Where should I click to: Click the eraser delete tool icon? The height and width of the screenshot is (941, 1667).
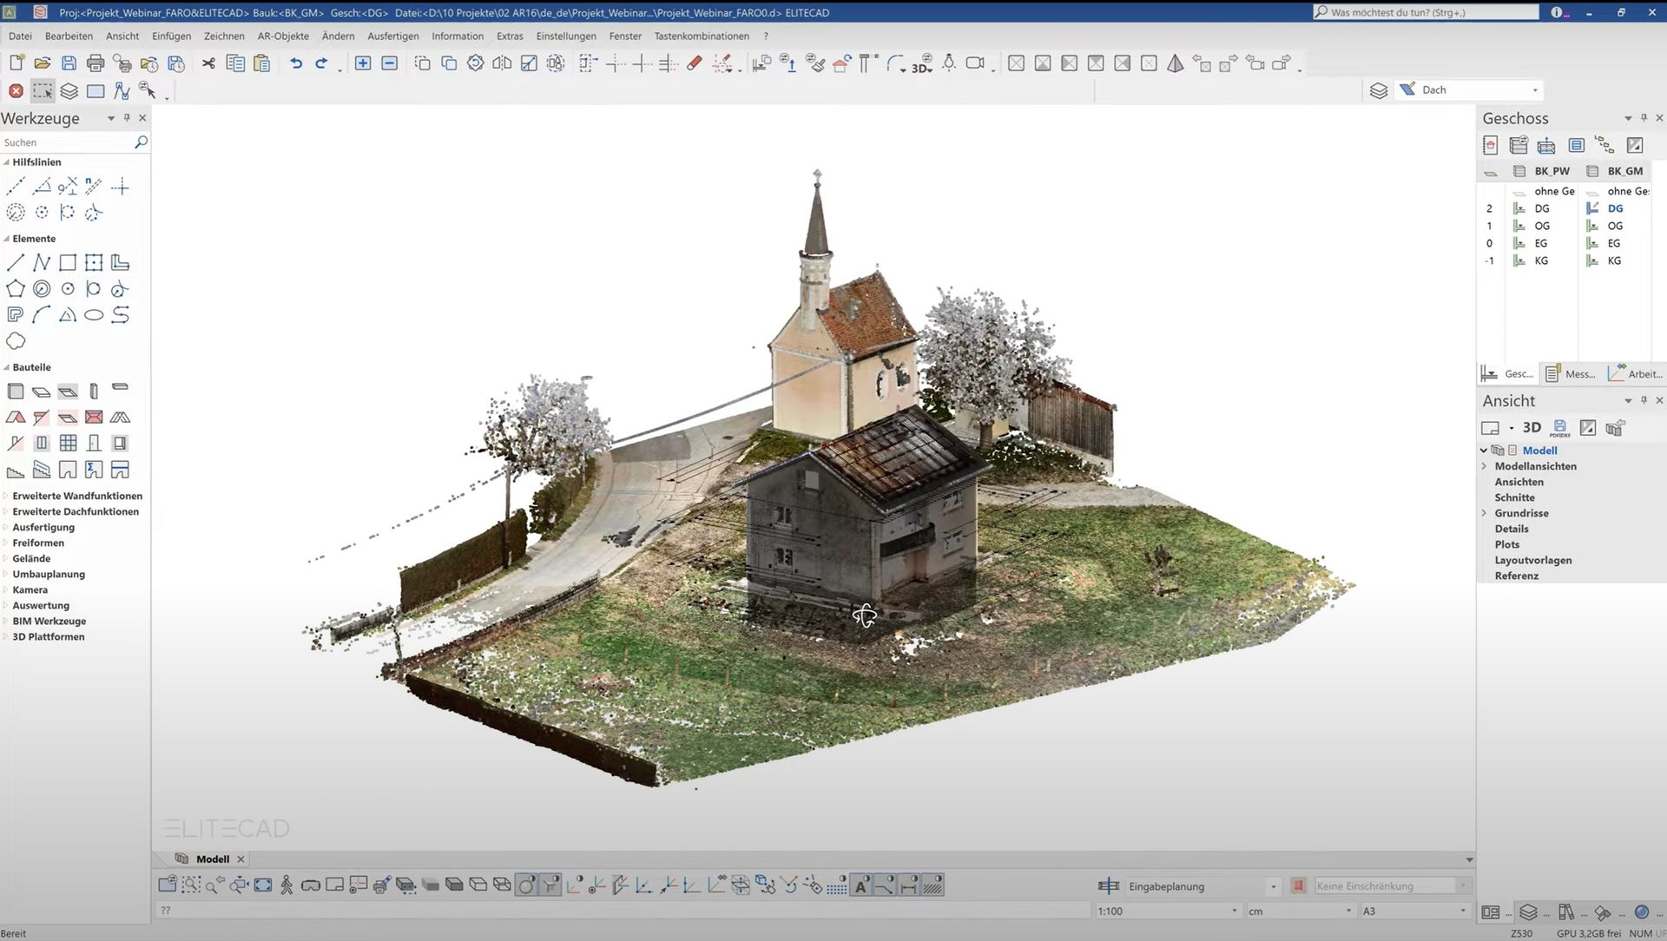pos(694,63)
